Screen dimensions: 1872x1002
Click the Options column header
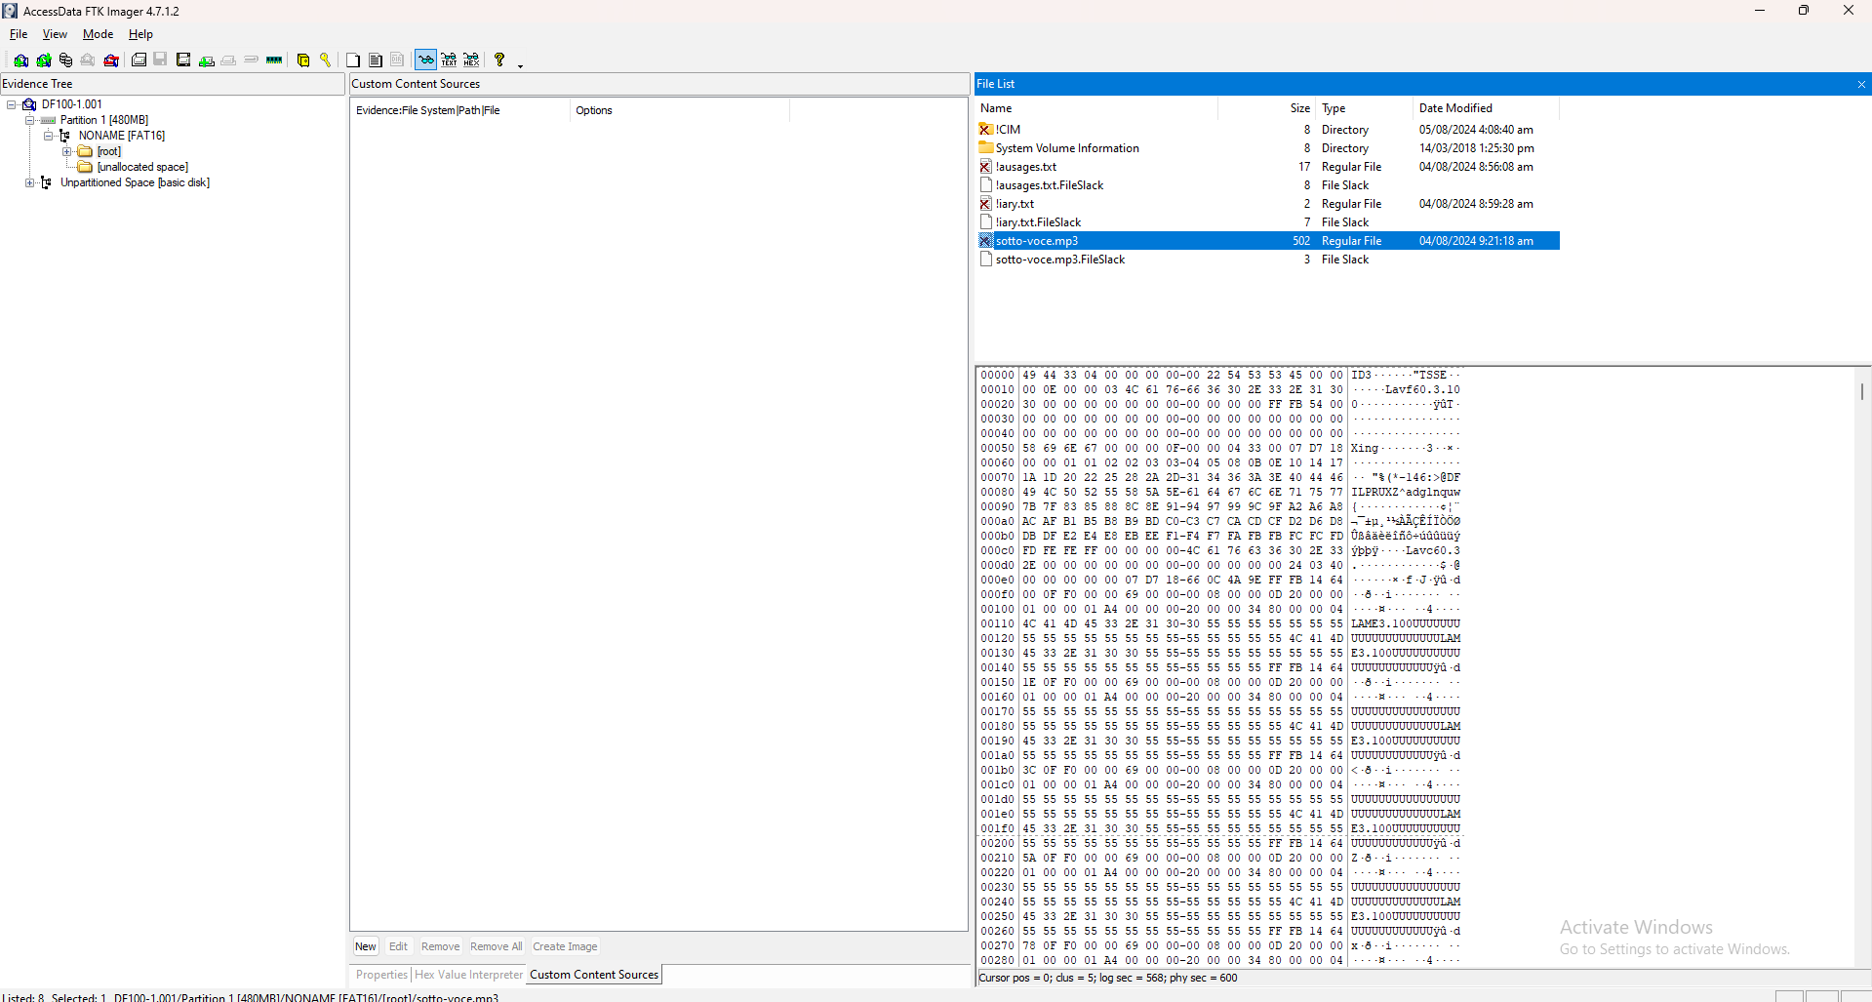point(680,110)
